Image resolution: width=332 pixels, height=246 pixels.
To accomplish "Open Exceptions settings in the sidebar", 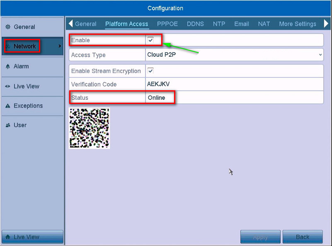I will tap(32, 106).
